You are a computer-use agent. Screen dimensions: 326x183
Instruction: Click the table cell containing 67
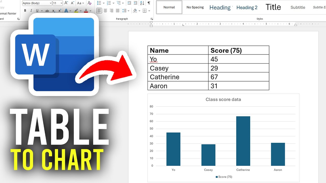239,77
